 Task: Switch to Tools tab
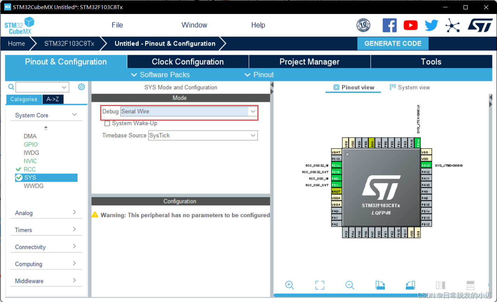point(431,62)
